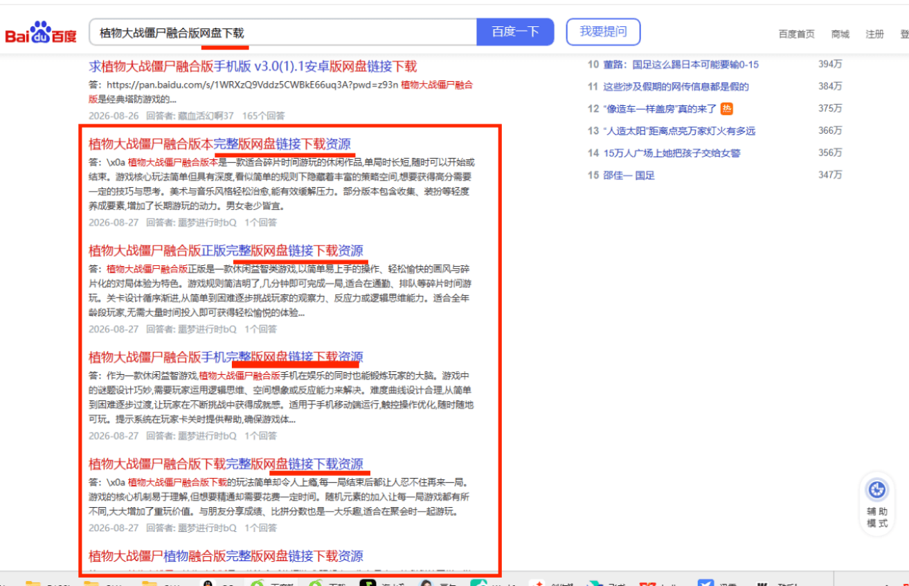
Task: Click the 384万 heat count
Action: [x=830, y=87]
